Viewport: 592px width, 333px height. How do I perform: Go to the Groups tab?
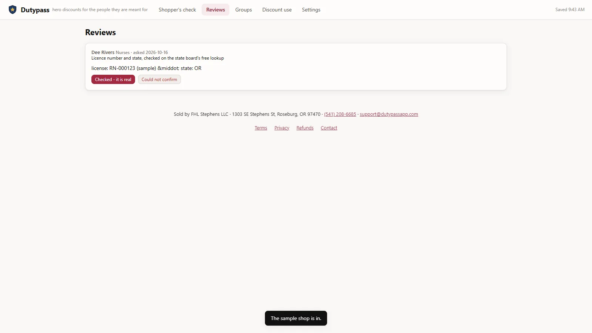pos(243,10)
